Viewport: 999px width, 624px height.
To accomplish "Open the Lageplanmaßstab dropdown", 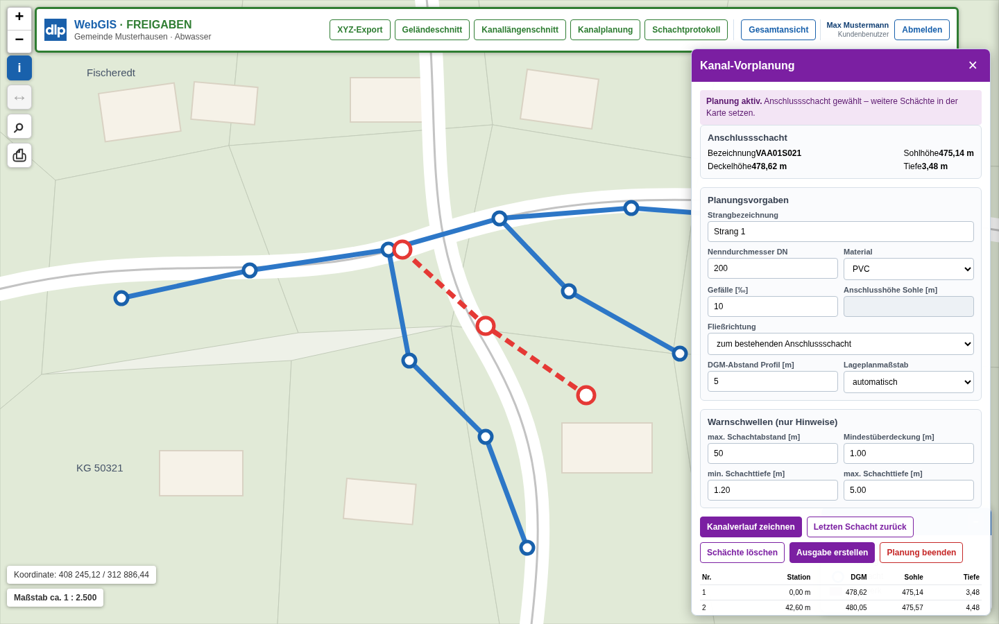I will (909, 382).
